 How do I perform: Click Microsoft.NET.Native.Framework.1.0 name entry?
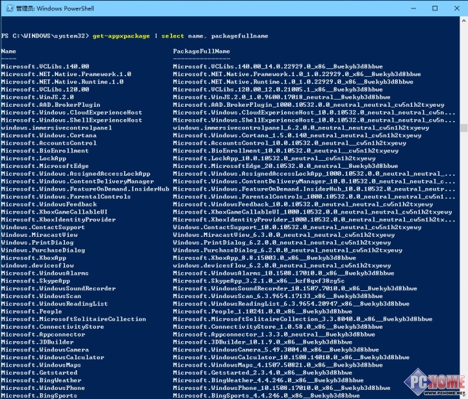pos(66,74)
